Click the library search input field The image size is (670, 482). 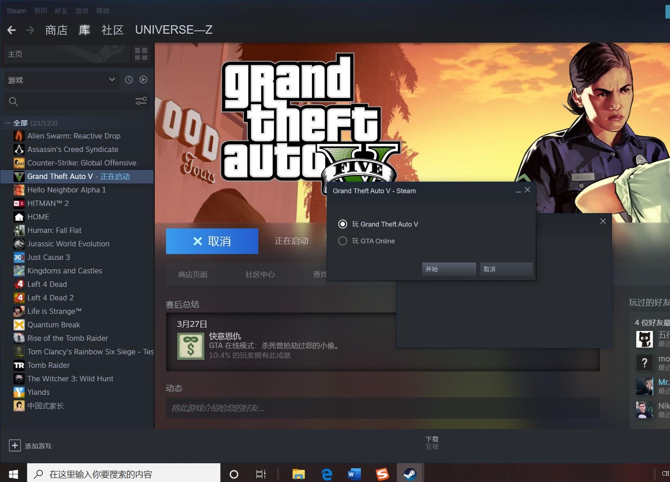76,102
